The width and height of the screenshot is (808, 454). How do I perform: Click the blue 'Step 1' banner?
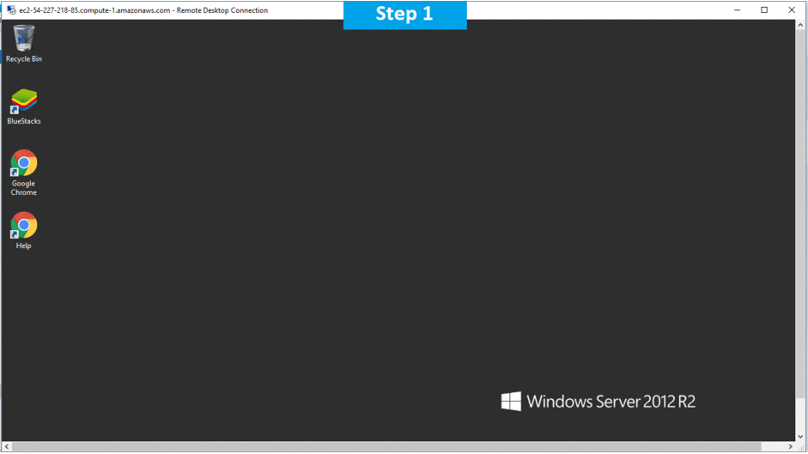coord(404,15)
